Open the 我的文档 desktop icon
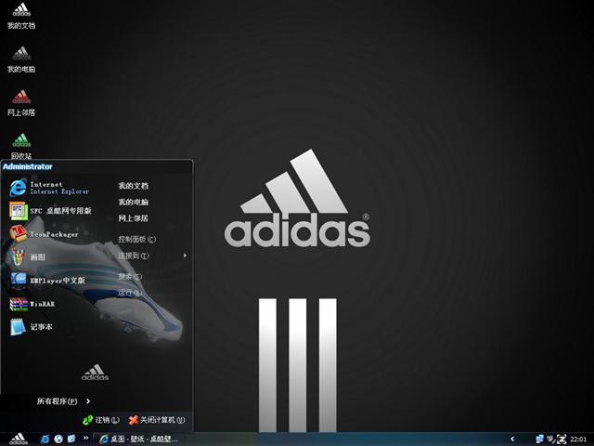The width and height of the screenshot is (594, 446). (21, 16)
